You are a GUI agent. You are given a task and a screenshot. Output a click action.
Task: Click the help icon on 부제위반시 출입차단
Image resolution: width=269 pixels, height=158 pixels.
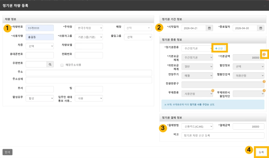tap(264, 91)
